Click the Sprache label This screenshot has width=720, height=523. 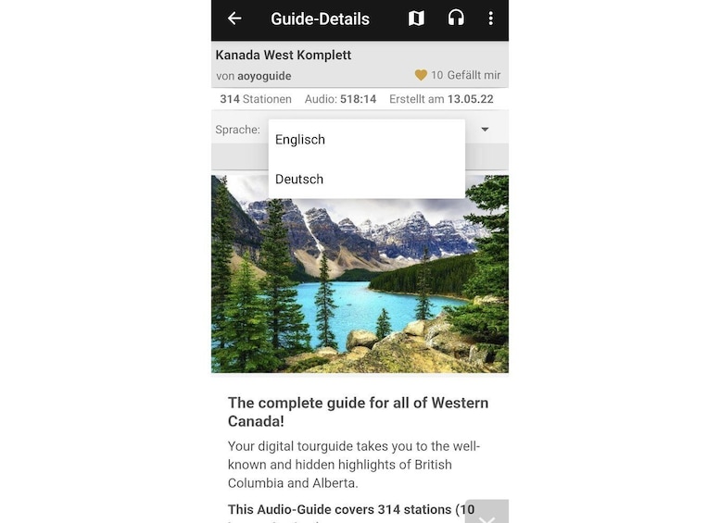[x=238, y=130]
